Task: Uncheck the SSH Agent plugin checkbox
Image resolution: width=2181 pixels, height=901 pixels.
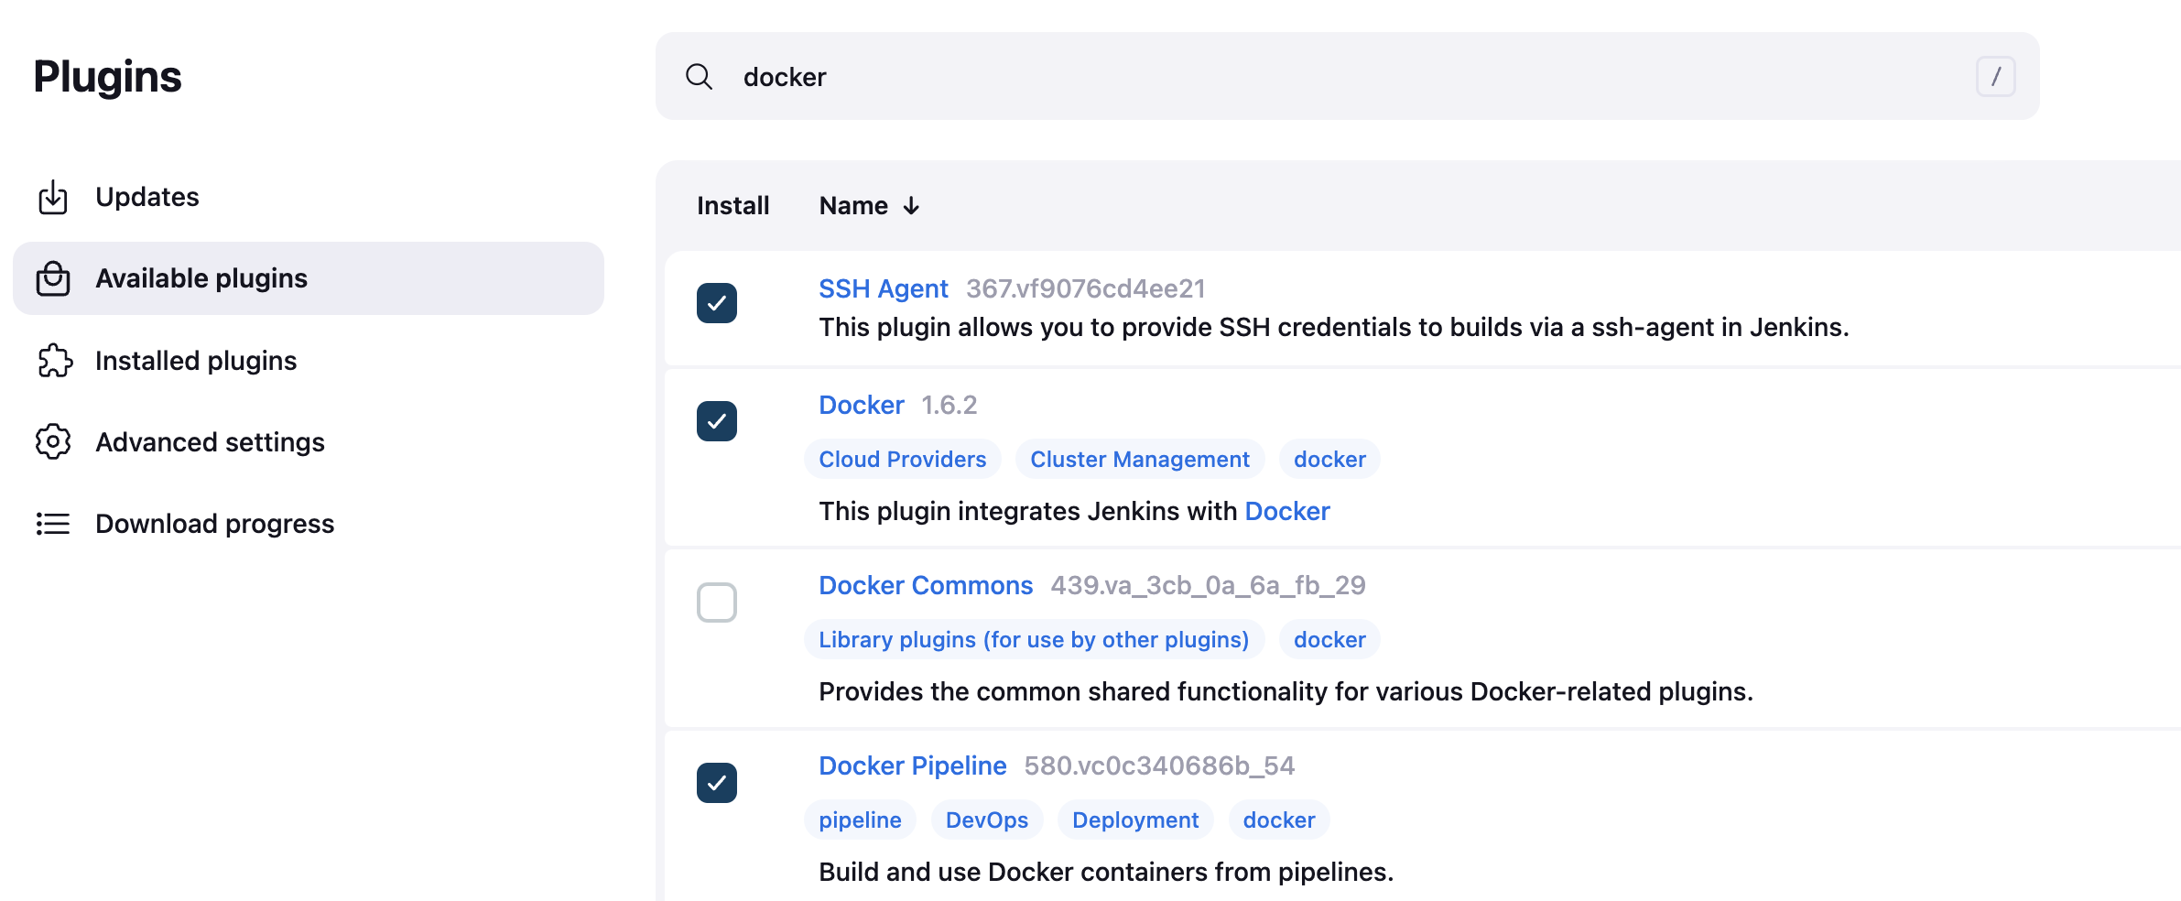Action: click(x=717, y=303)
